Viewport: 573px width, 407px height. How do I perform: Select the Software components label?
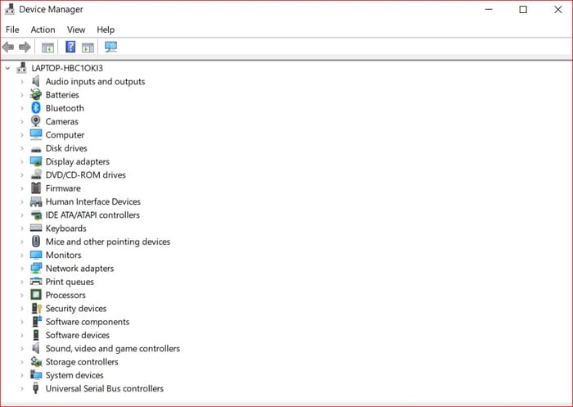88,322
